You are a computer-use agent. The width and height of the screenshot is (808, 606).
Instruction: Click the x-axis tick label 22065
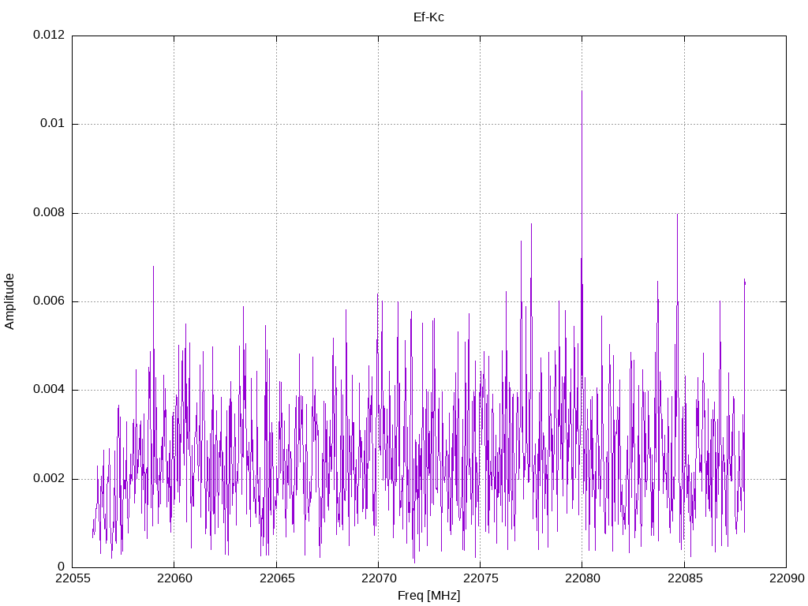276,578
